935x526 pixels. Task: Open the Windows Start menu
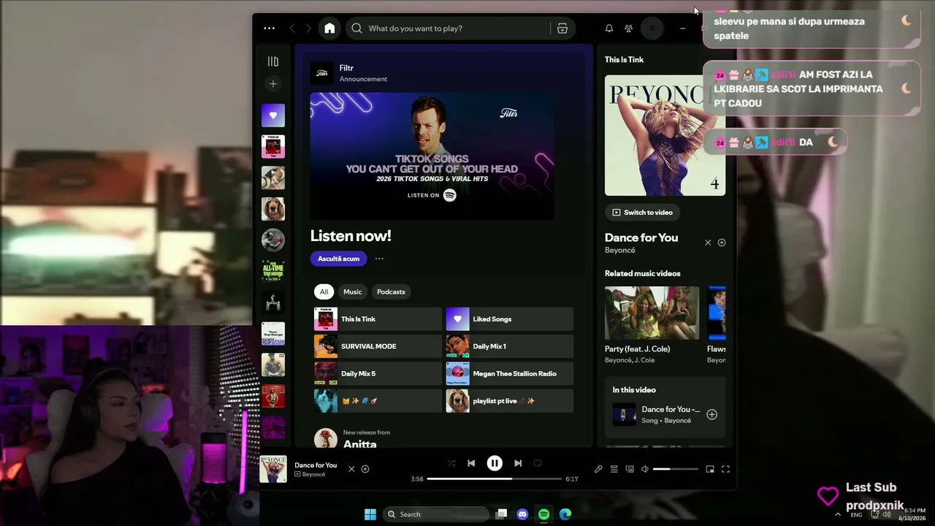[370, 514]
